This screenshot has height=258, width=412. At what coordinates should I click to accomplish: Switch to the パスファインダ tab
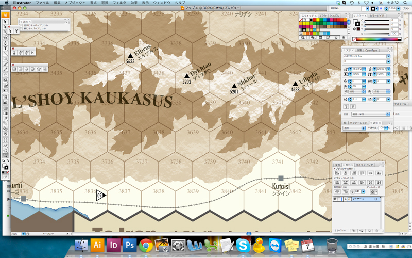click(364, 165)
